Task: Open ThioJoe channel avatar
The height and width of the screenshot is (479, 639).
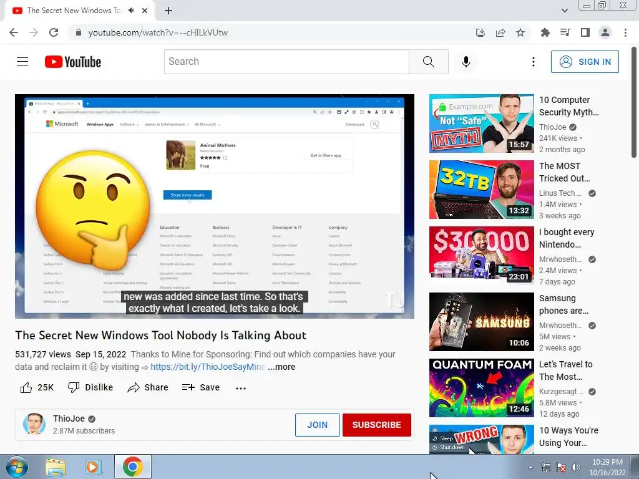Action: click(34, 424)
